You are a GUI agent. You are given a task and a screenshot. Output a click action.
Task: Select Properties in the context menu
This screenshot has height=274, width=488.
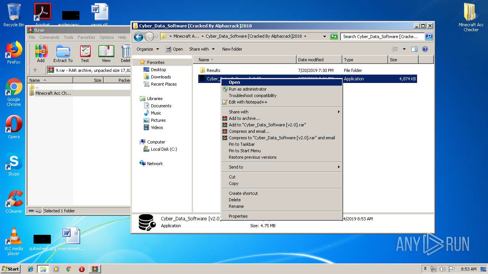[282, 216]
